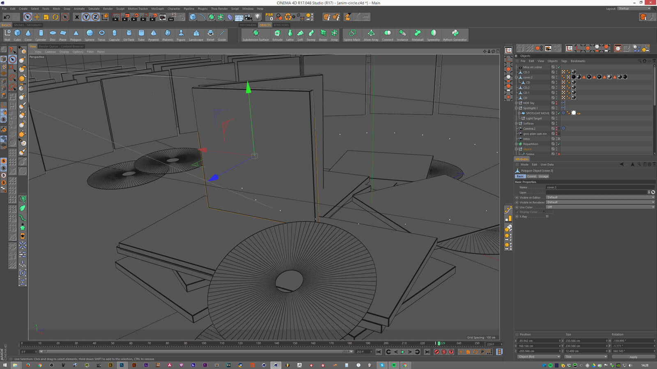Open the viewport Cameras menu

click(50, 52)
